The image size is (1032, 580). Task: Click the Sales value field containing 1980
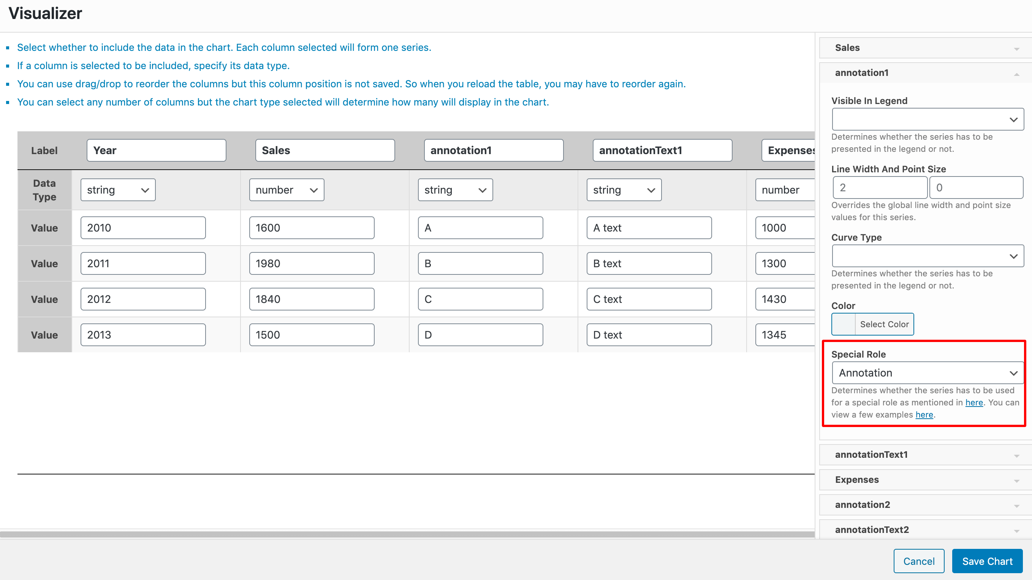click(x=311, y=263)
